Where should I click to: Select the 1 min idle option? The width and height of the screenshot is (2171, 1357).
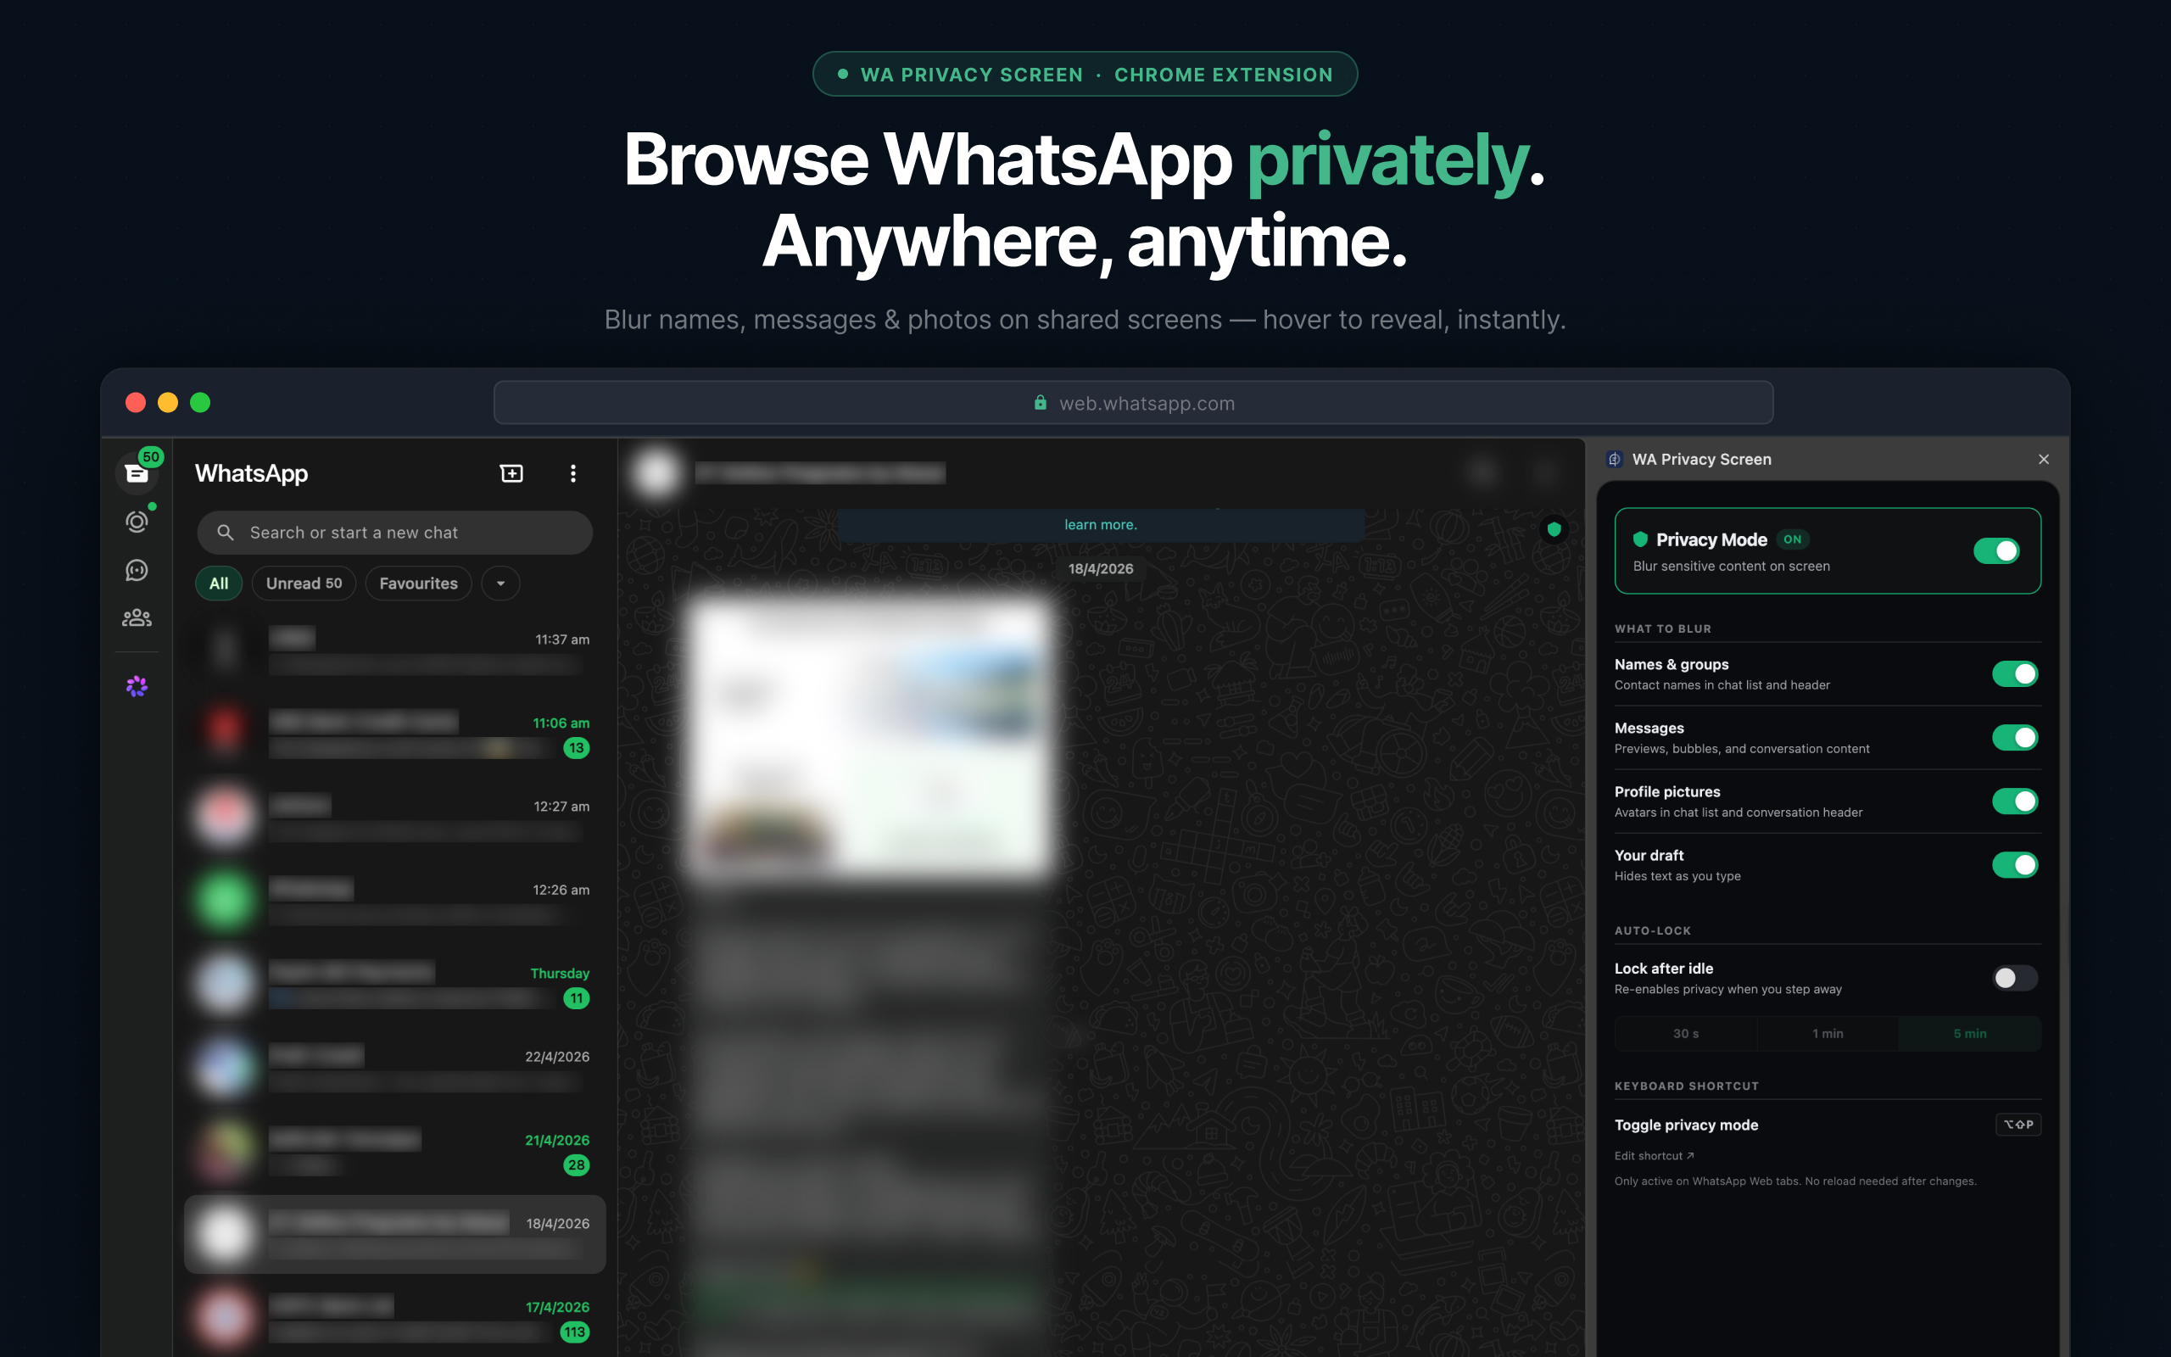point(1828,1034)
